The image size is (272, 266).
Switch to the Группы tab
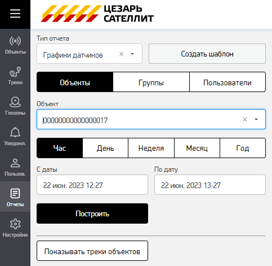point(151,82)
